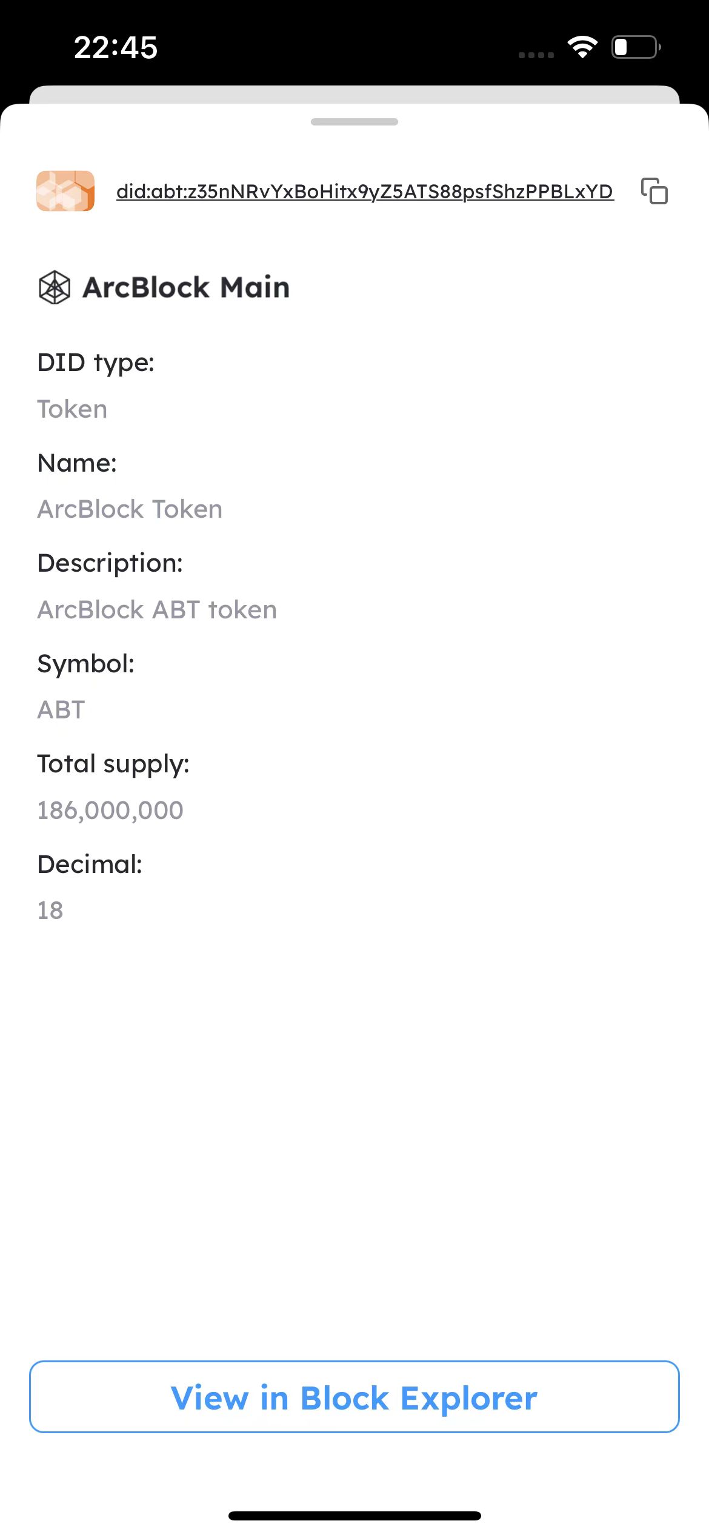The height and width of the screenshot is (1535, 709).
Task: Copy the DID address using copy icon
Action: (x=654, y=191)
